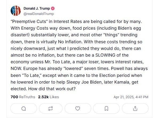The height and width of the screenshot is (118, 154).
Task: View the 700 ReTruths list
Action: pos(23,97)
